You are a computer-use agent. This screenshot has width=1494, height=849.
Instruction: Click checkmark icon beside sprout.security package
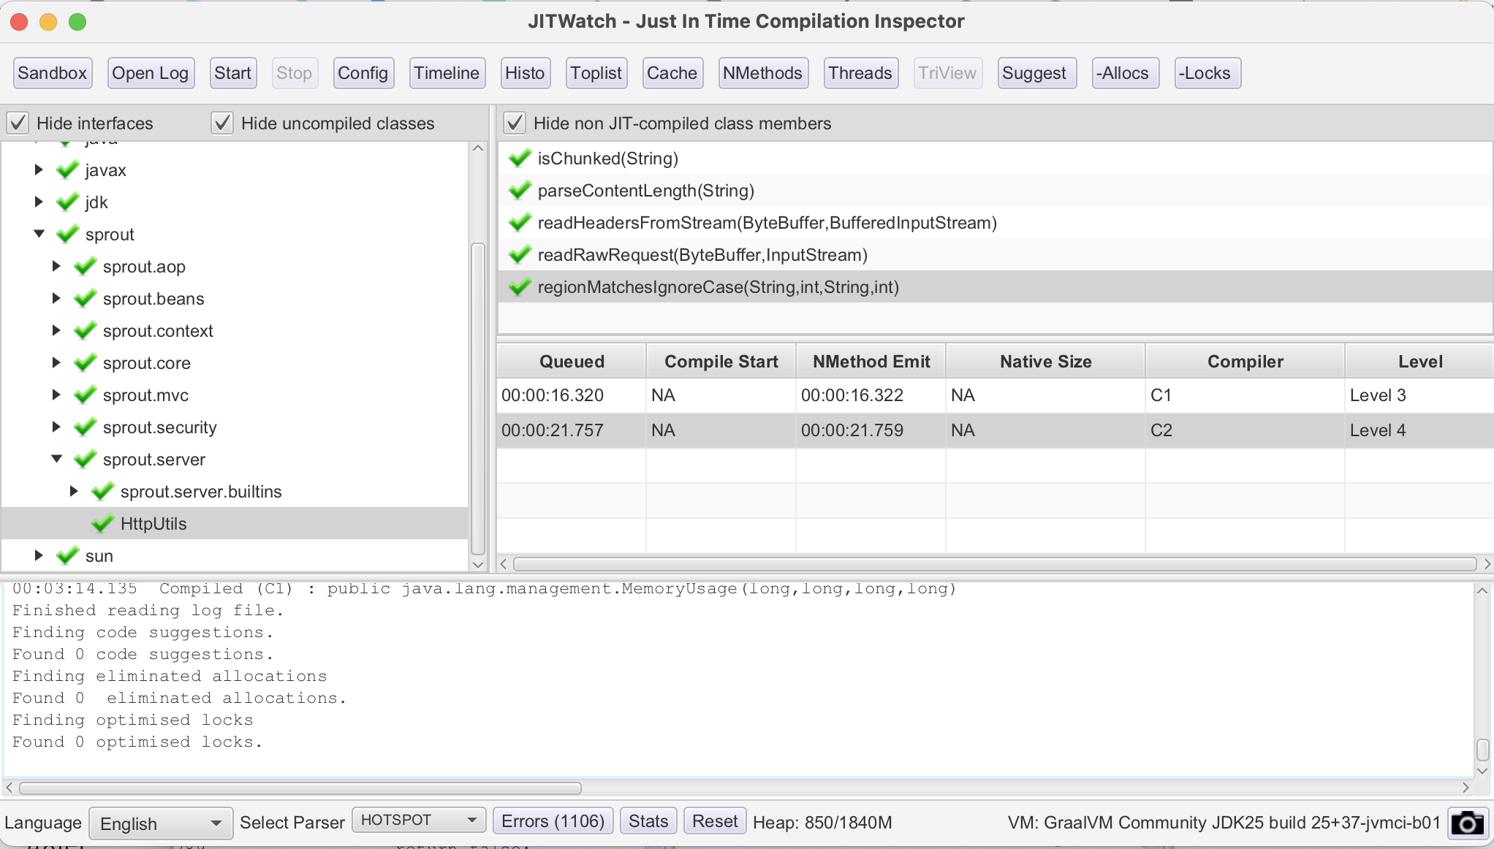point(85,427)
